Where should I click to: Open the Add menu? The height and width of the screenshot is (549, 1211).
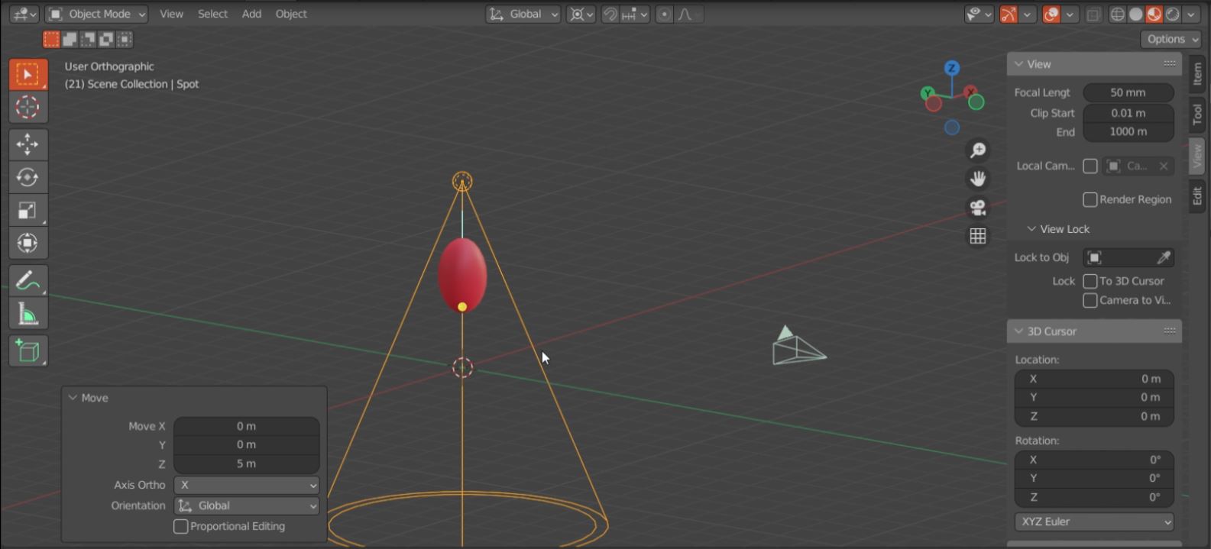tap(251, 14)
